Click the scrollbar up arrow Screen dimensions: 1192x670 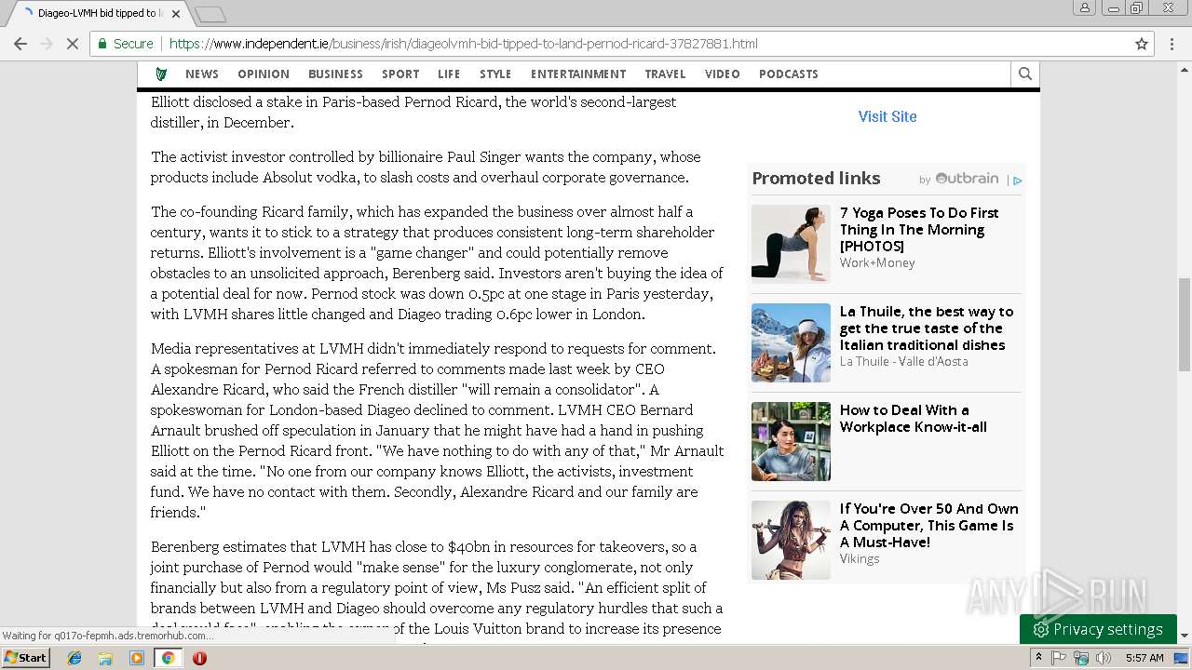tap(1185, 70)
